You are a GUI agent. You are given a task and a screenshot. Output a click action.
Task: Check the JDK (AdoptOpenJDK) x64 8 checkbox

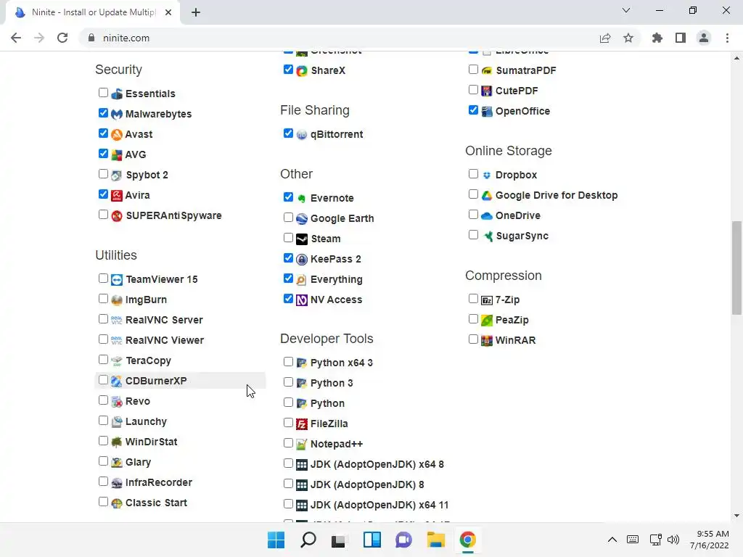point(288,463)
